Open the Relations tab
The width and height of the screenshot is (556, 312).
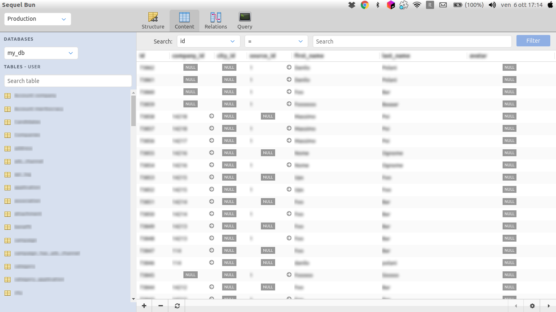tap(216, 21)
